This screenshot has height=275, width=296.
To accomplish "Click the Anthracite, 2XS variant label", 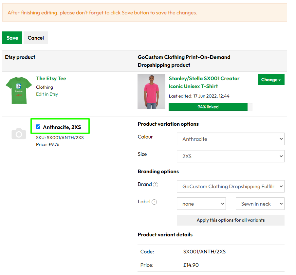I will 62,127.
